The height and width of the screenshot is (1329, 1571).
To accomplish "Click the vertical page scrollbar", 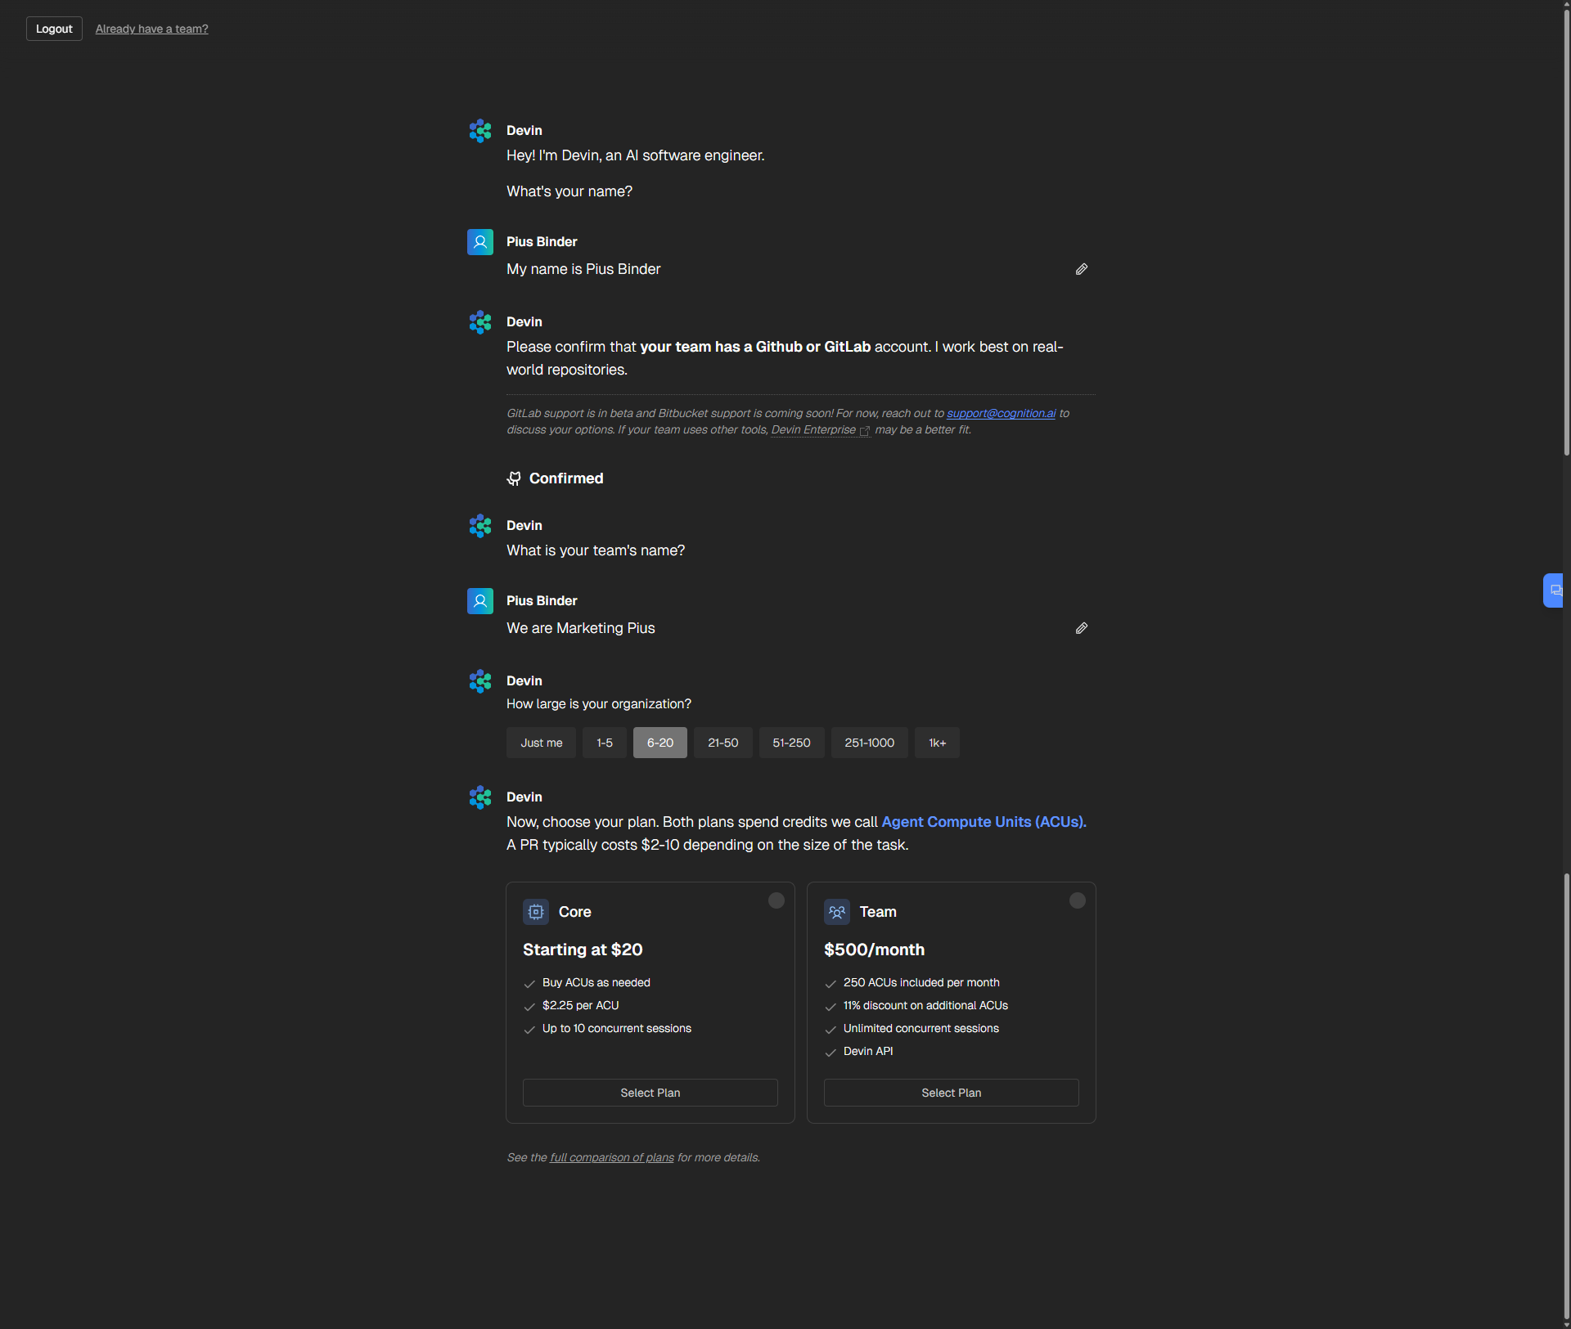I will (x=1566, y=245).
